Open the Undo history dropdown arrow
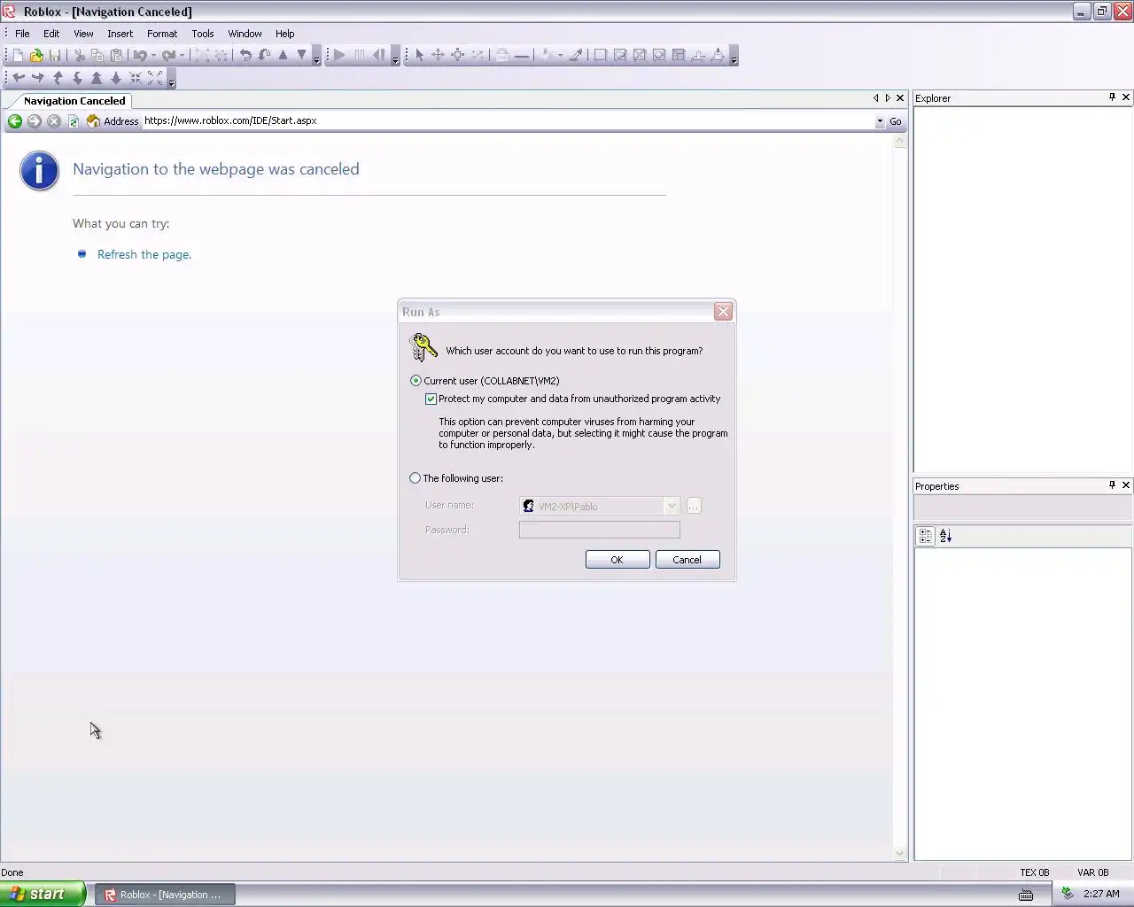The width and height of the screenshot is (1134, 907). 153,55
